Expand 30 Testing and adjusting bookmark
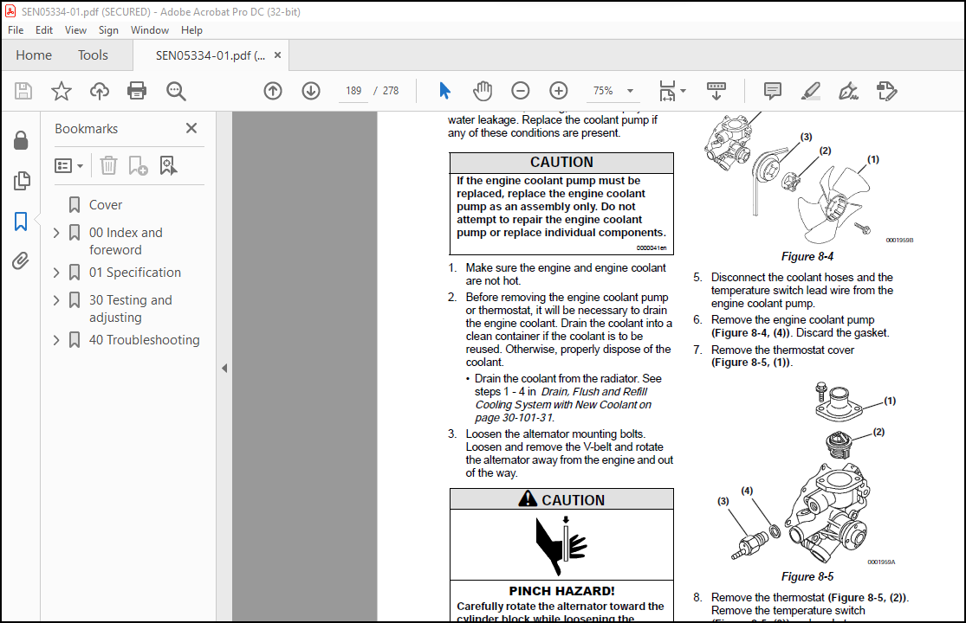The height and width of the screenshot is (623, 966). point(56,300)
